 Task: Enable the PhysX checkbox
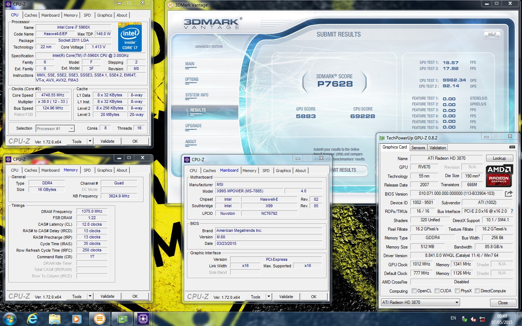pos(457,291)
